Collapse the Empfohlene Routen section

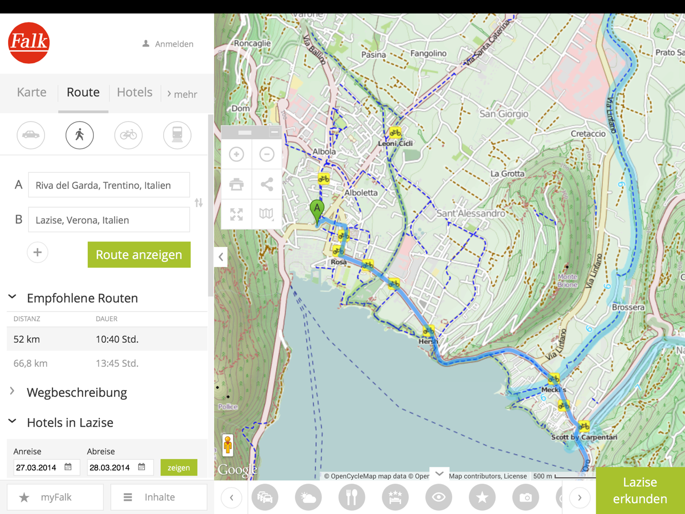coord(13,297)
